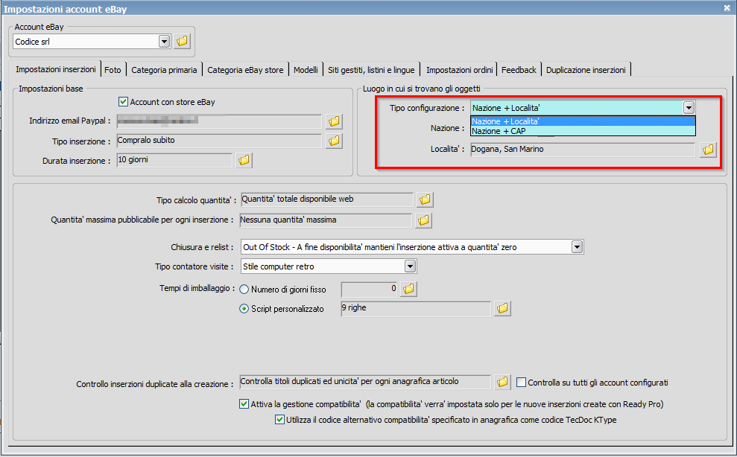Image resolution: width=737 pixels, height=457 pixels.
Task: Click the Nessuna quantita' massima field
Action: tap(326, 220)
